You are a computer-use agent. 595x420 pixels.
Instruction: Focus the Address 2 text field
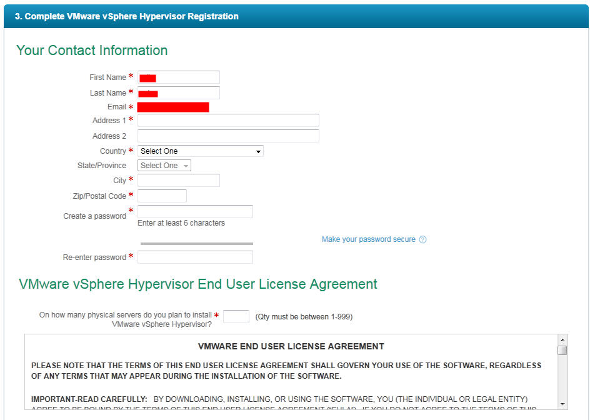[x=228, y=136]
